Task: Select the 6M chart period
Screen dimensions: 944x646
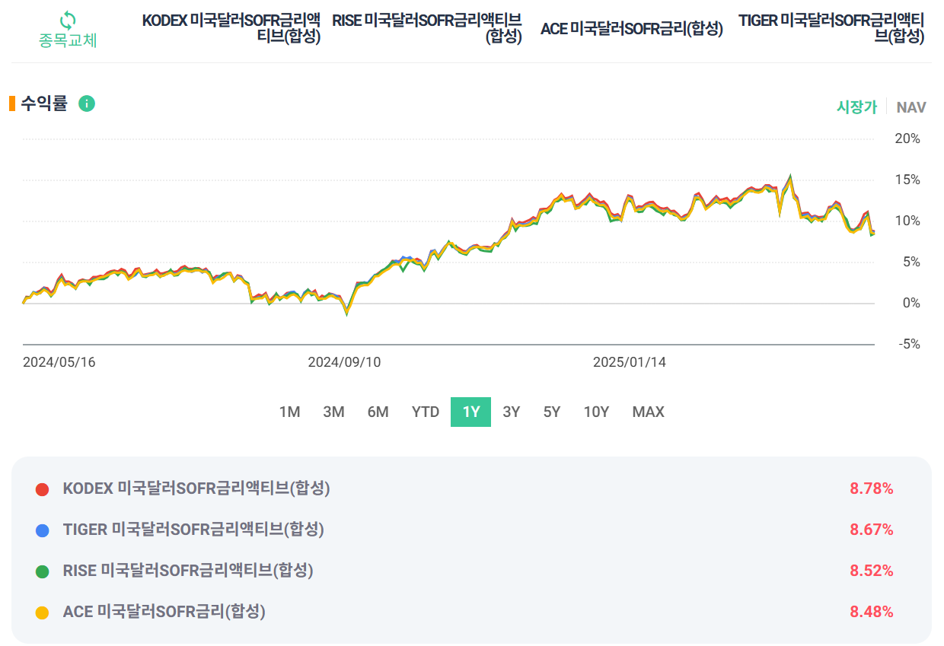Action: click(378, 412)
